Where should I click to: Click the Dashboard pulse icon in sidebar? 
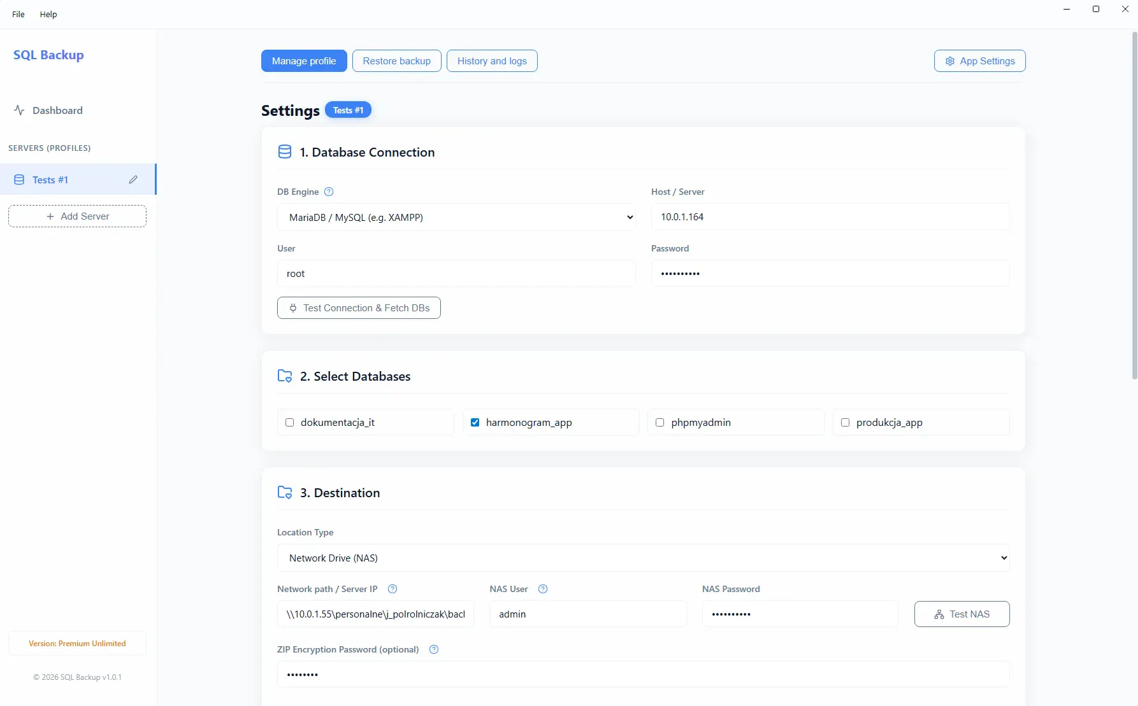click(19, 110)
